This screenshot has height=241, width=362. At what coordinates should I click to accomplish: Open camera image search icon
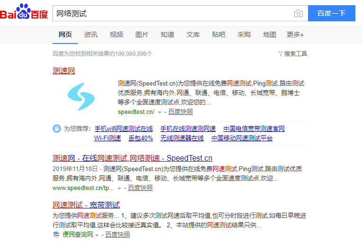coord(298,13)
